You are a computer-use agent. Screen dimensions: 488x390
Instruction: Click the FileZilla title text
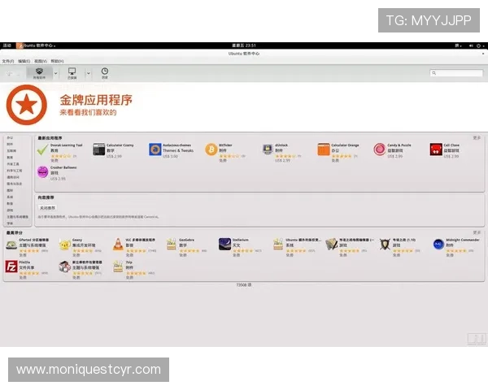click(24, 262)
